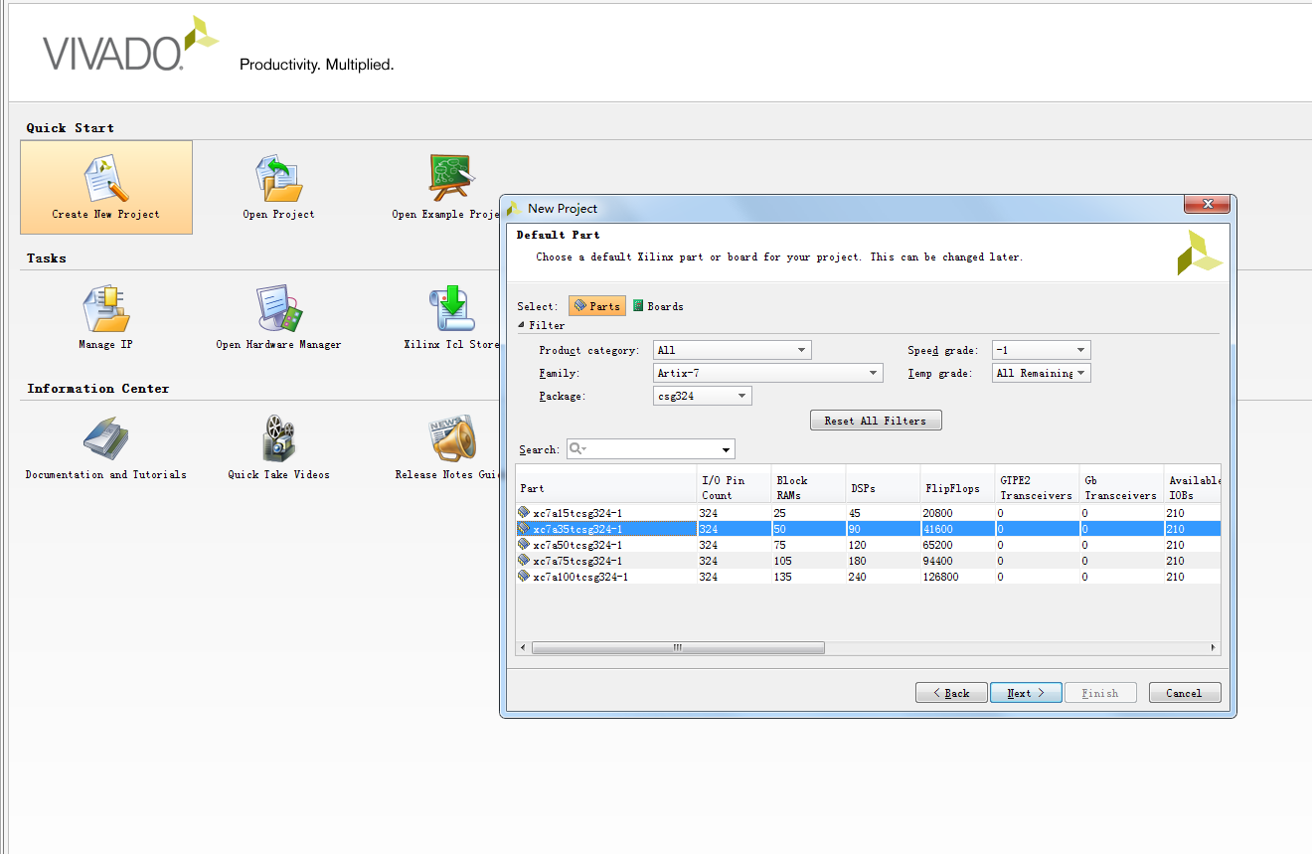Click the Reset All Filters button
The width and height of the screenshot is (1312, 854).
875,421
